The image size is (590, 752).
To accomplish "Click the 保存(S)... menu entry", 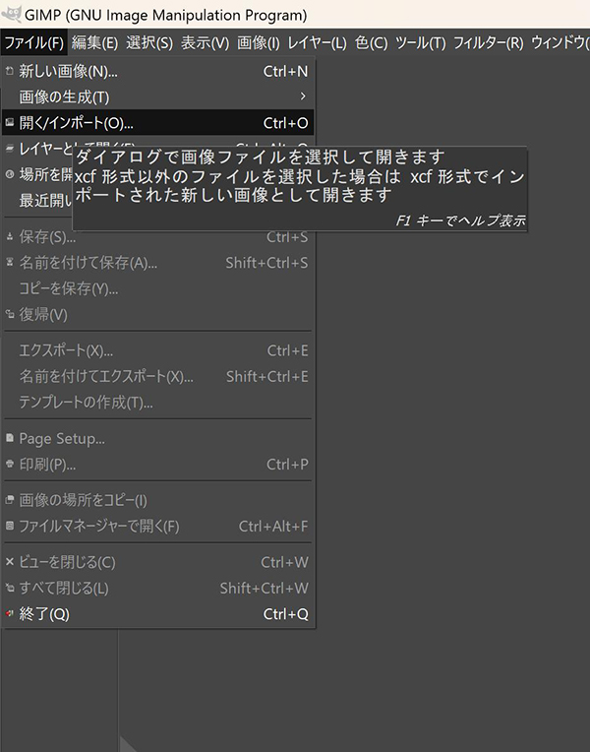I will 157,237.
